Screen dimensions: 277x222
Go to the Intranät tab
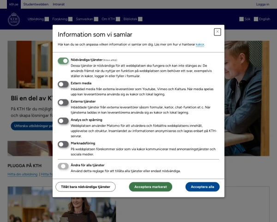tap(58, 4)
